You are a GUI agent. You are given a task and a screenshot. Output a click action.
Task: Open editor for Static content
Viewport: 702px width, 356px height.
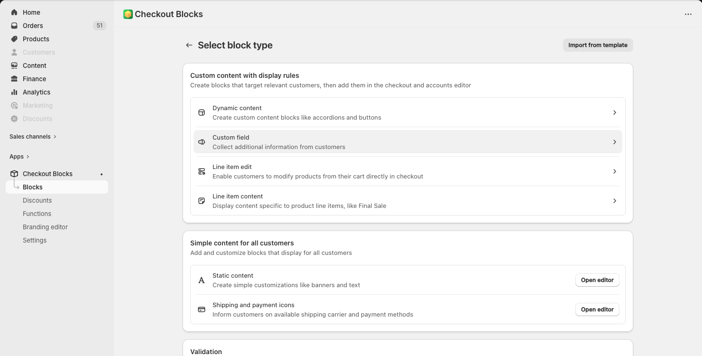click(x=597, y=280)
